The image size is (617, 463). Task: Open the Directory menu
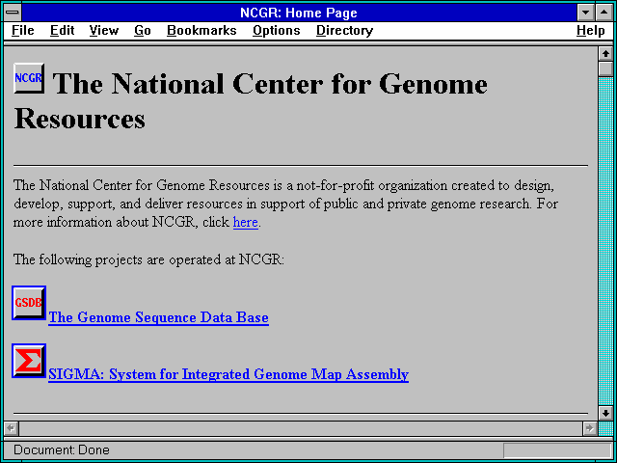[345, 30]
